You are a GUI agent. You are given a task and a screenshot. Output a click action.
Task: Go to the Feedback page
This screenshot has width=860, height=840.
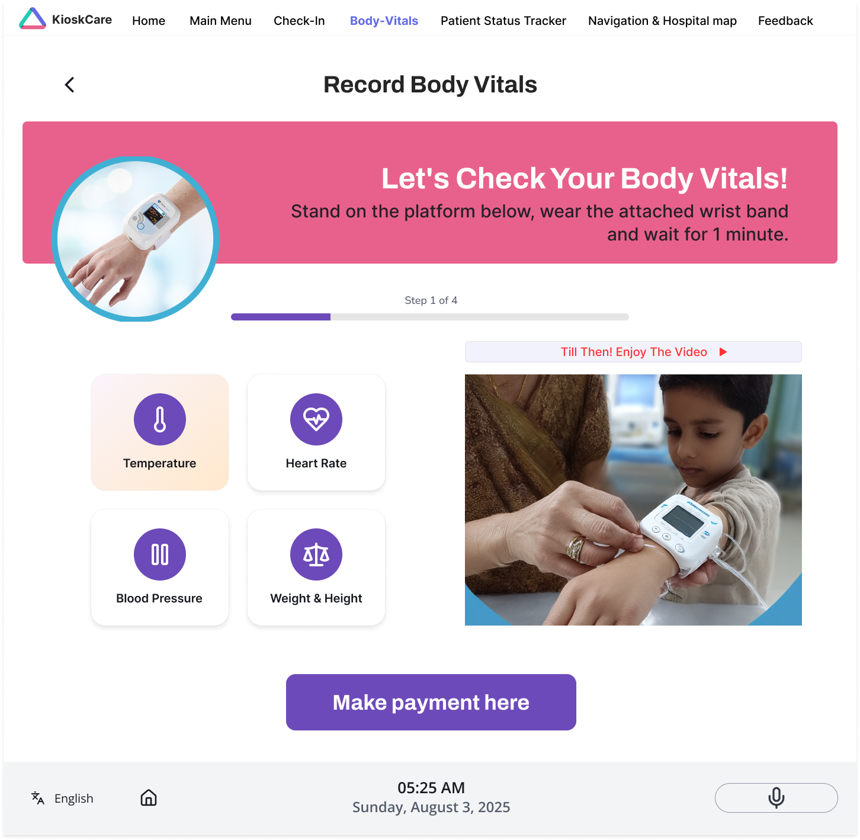point(785,21)
